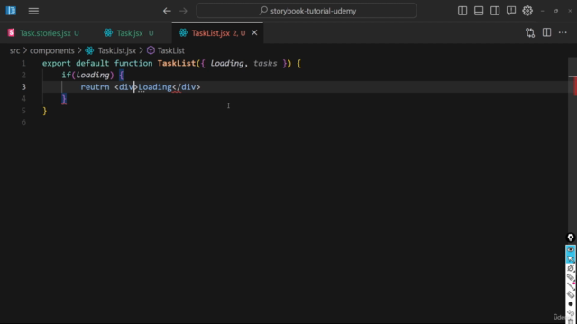Click line number 6 in the gutter

click(x=23, y=122)
